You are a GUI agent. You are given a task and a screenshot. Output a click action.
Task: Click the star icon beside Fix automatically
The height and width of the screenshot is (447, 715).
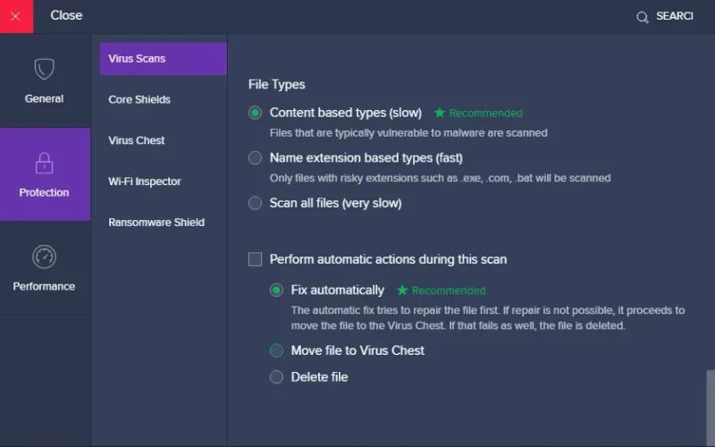(x=401, y=290)
